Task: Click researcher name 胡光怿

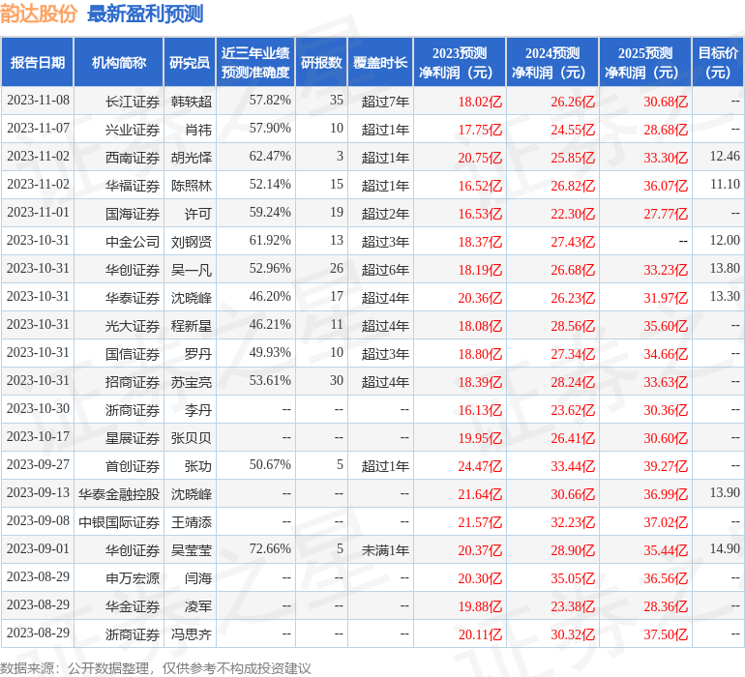Action: click(191, 158)
